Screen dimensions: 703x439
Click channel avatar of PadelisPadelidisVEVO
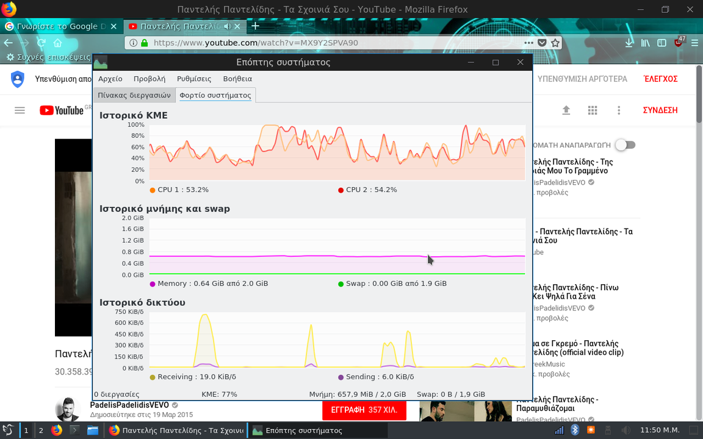(x=68, y=410)
